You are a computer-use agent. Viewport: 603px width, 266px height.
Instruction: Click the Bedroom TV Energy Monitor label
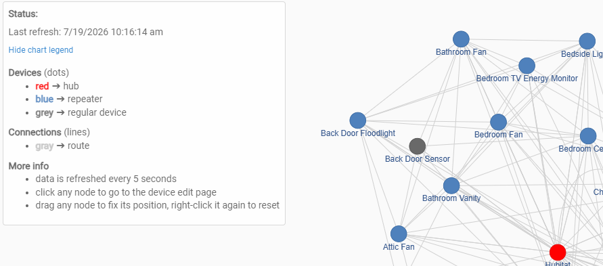tap(527, 79)
